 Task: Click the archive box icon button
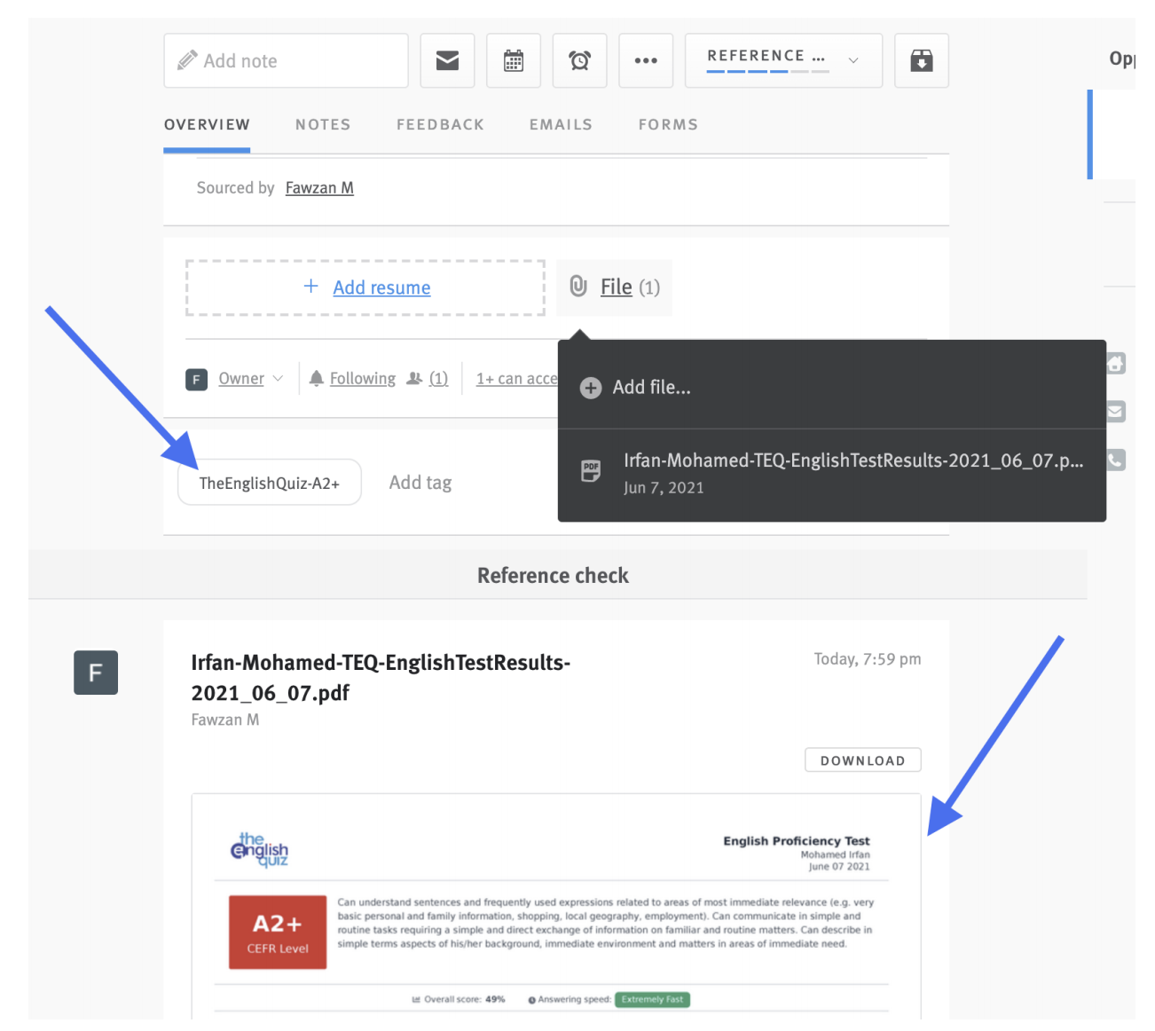[x=921, y=60]
